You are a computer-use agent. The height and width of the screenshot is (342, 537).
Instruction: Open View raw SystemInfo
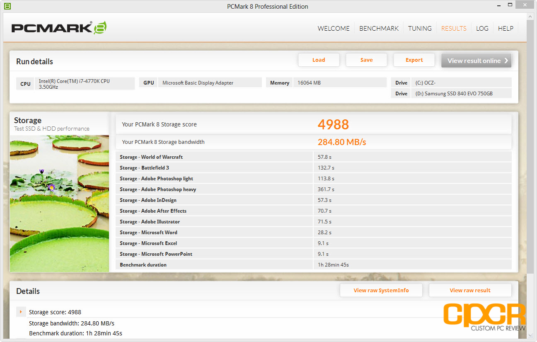point(381,290)
